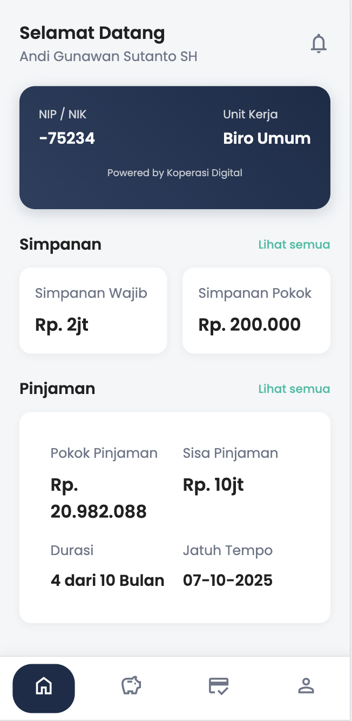This screenshot has width=352, height=721.
Task: Tap the Simpanan Pokok card
Action: [256, 310]
